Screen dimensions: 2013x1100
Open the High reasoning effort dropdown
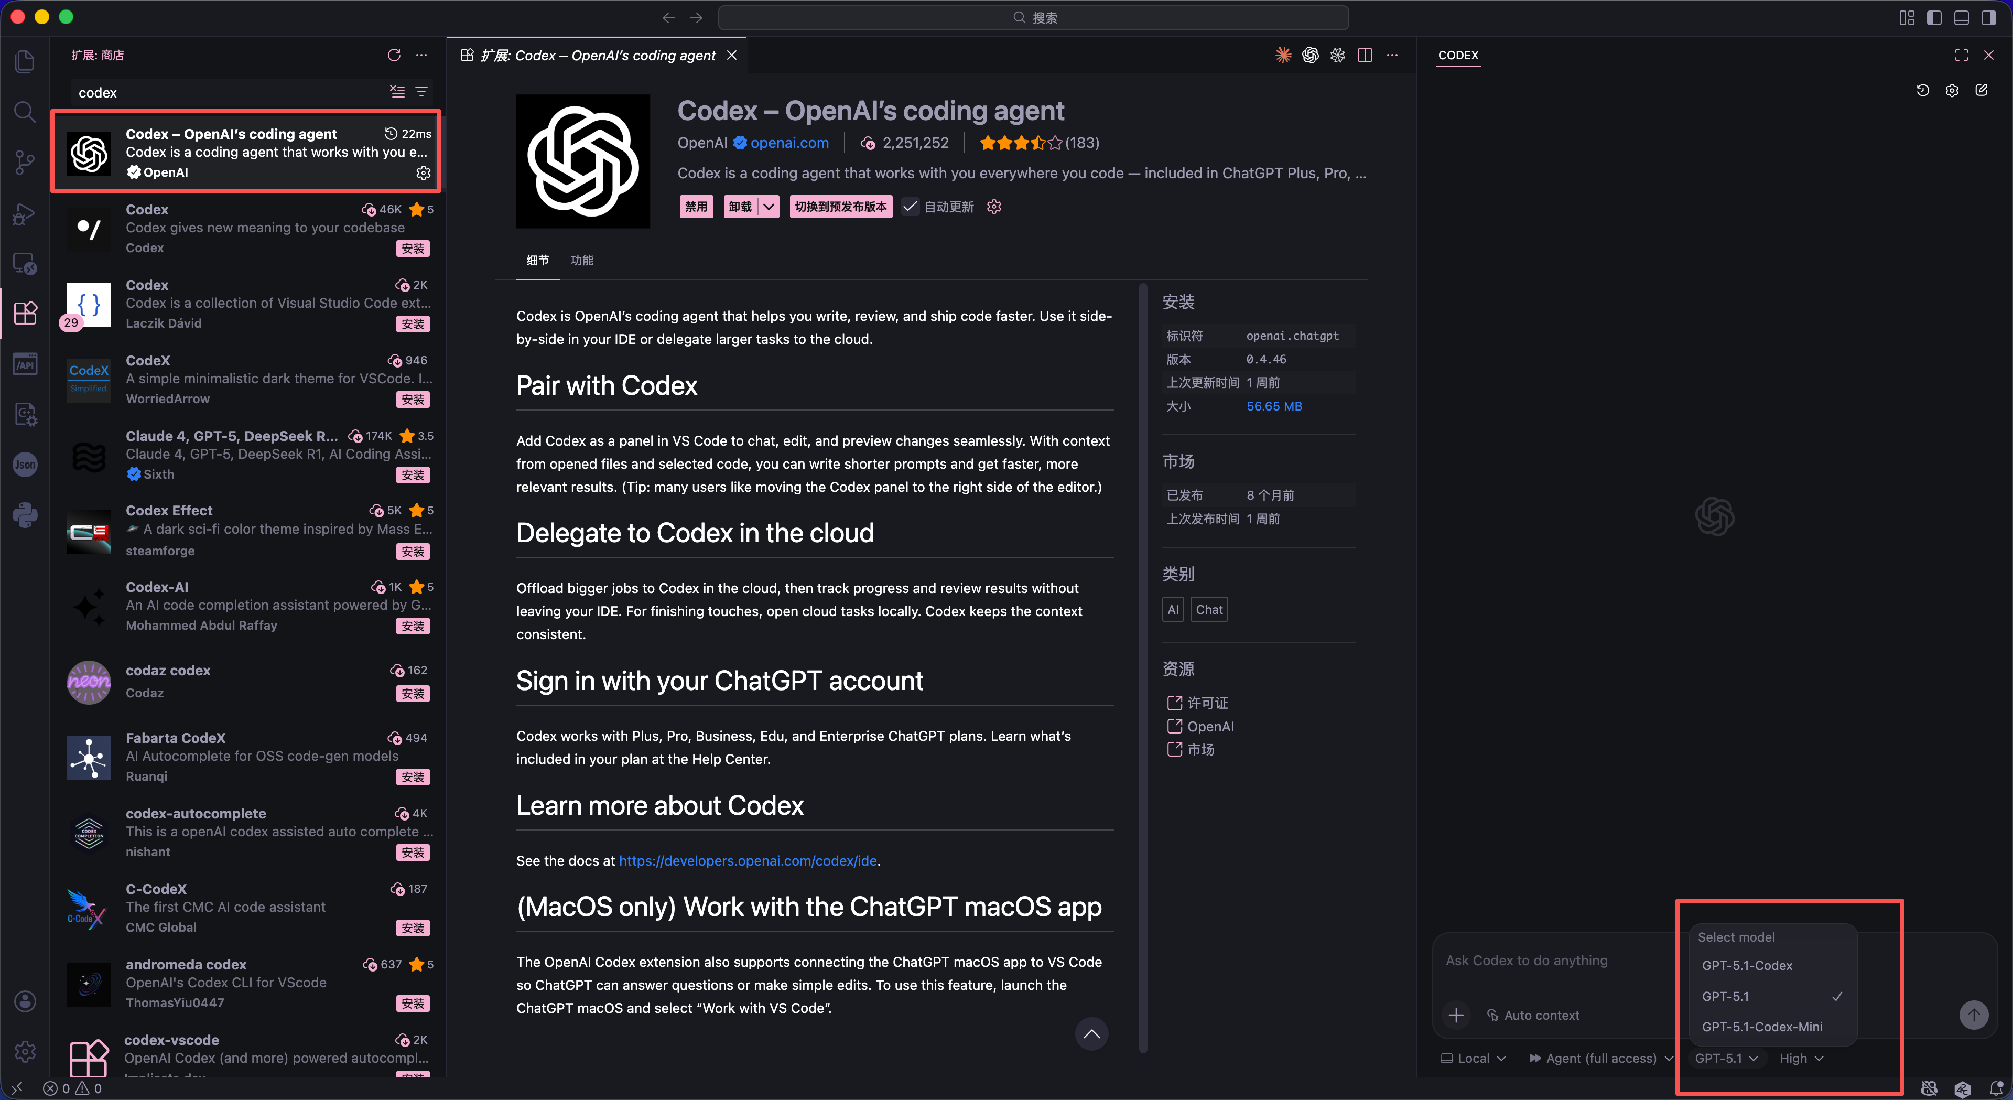1801,1058
